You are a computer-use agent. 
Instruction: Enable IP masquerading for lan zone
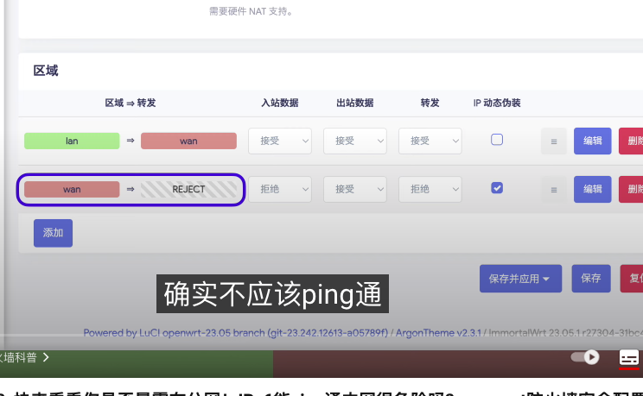pos(497,140)
